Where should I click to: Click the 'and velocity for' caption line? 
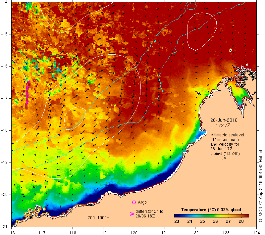(225, 144)
